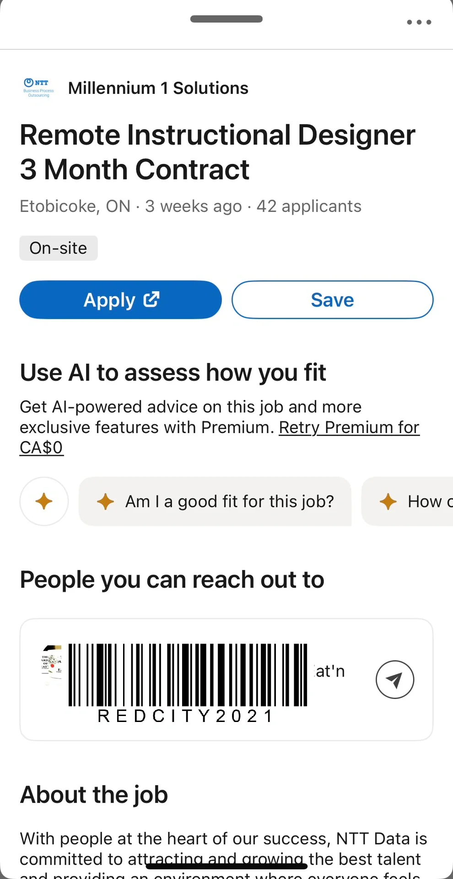This screenshot has width=453, height=879.
Task: Open contact's profile picture thumbnail
Action: [52, 665]
